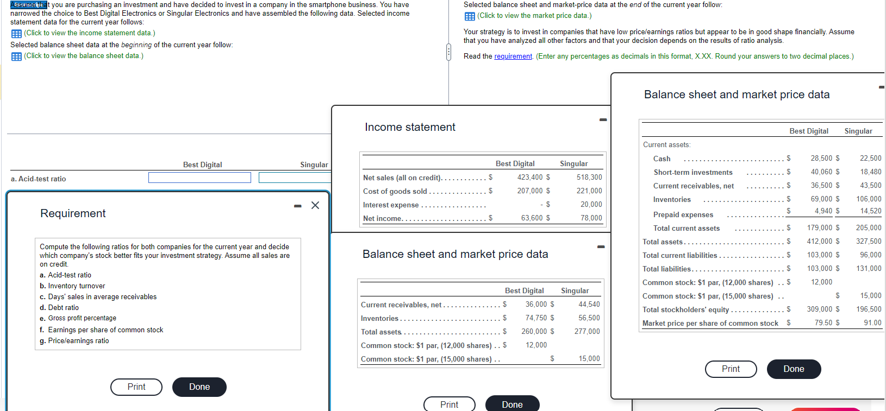
Task: Select end-of-year total assets 412,000
Action: pyautogui.click(x=820, y=242)
